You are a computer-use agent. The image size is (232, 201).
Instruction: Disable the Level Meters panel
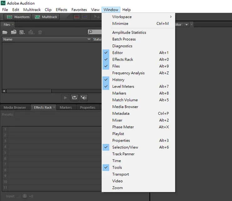[123, 87]
